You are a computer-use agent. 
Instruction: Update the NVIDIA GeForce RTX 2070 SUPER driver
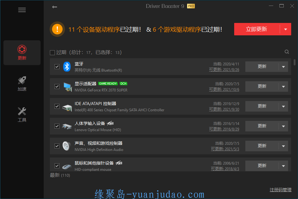262,86
